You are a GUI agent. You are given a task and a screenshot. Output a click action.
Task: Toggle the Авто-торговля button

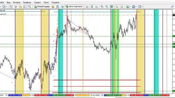(74, 7)
